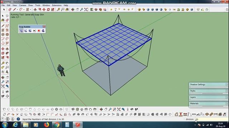Open the Line tool dropdown arrow
The height and width of the screenshot is (128, 229).
click(17, 10)
